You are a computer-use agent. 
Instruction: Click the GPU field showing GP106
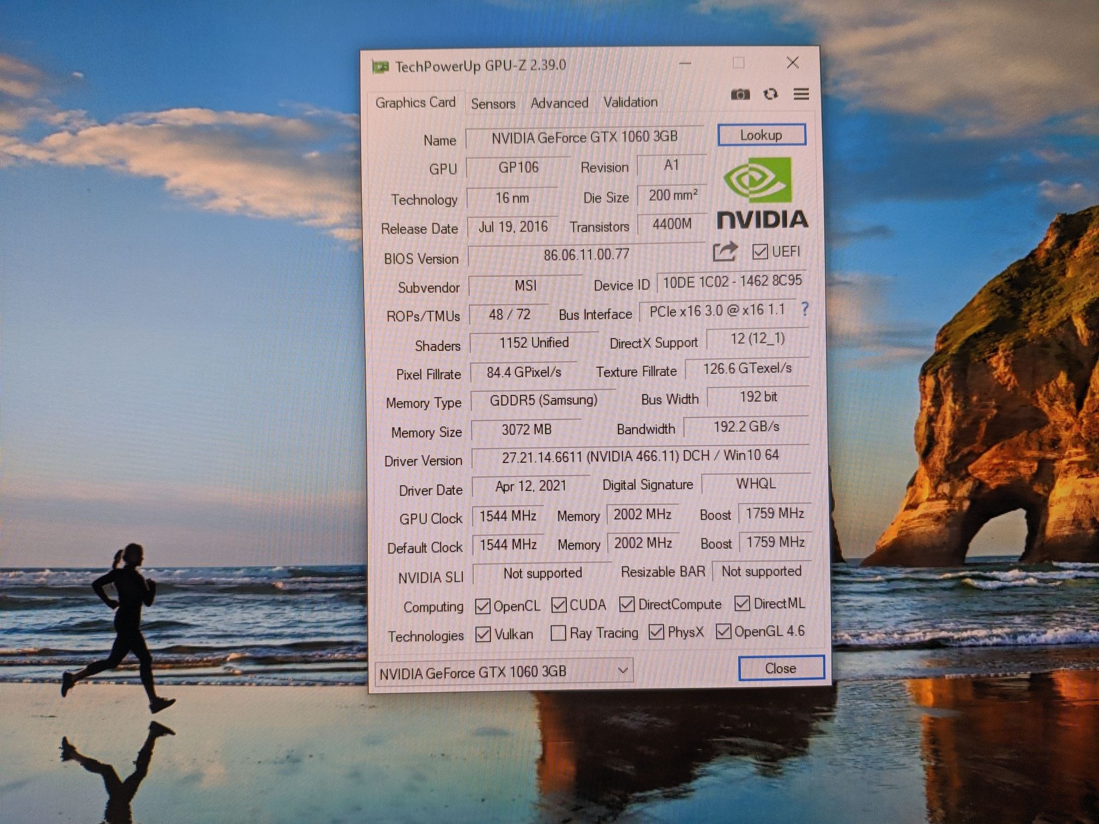coord(518,167)
